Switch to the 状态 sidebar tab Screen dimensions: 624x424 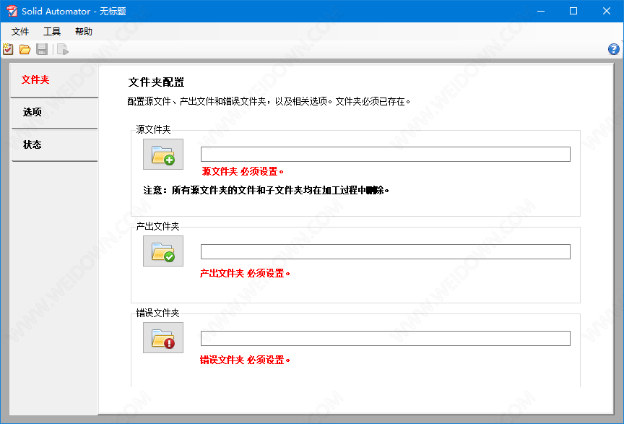(54, 145)
